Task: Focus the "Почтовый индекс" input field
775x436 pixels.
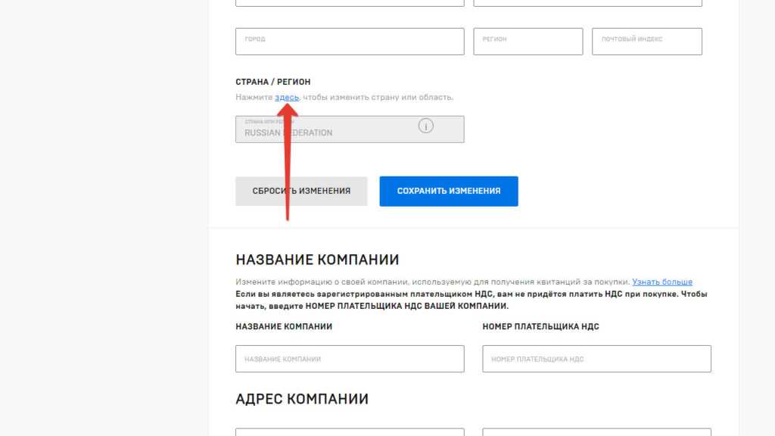Action: coord(647,41)
